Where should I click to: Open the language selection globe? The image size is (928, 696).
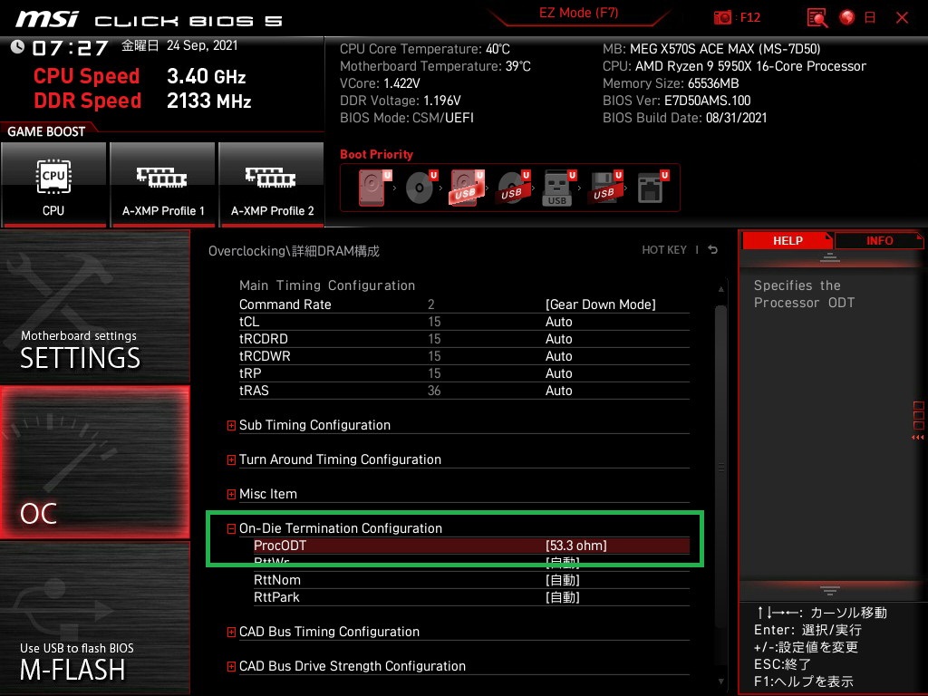(x=847, y=17)
